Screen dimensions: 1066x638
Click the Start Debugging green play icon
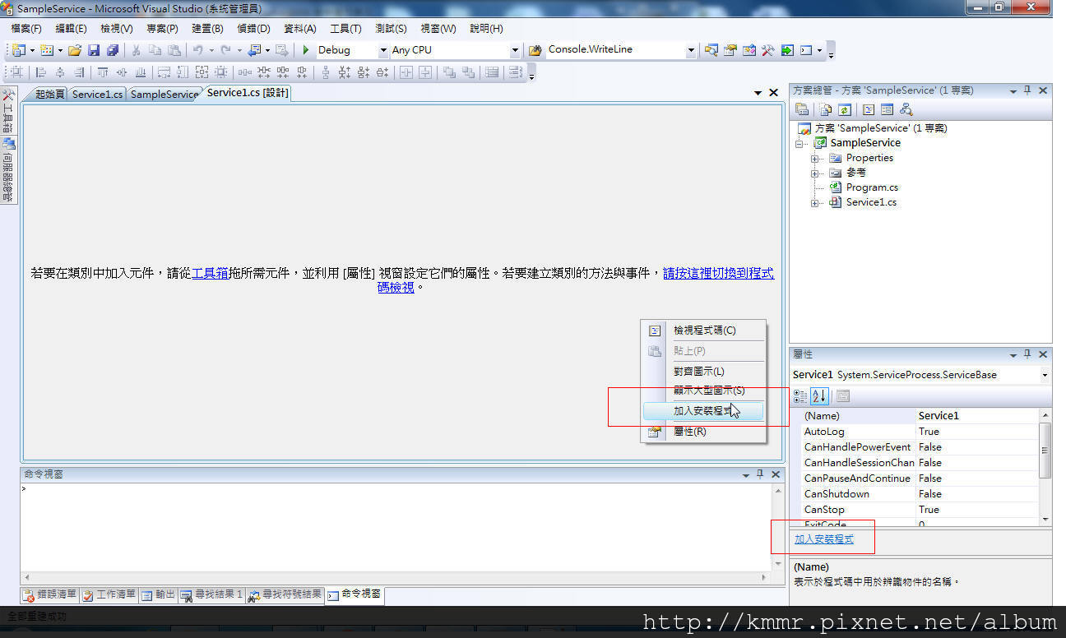tap(306, 50)
